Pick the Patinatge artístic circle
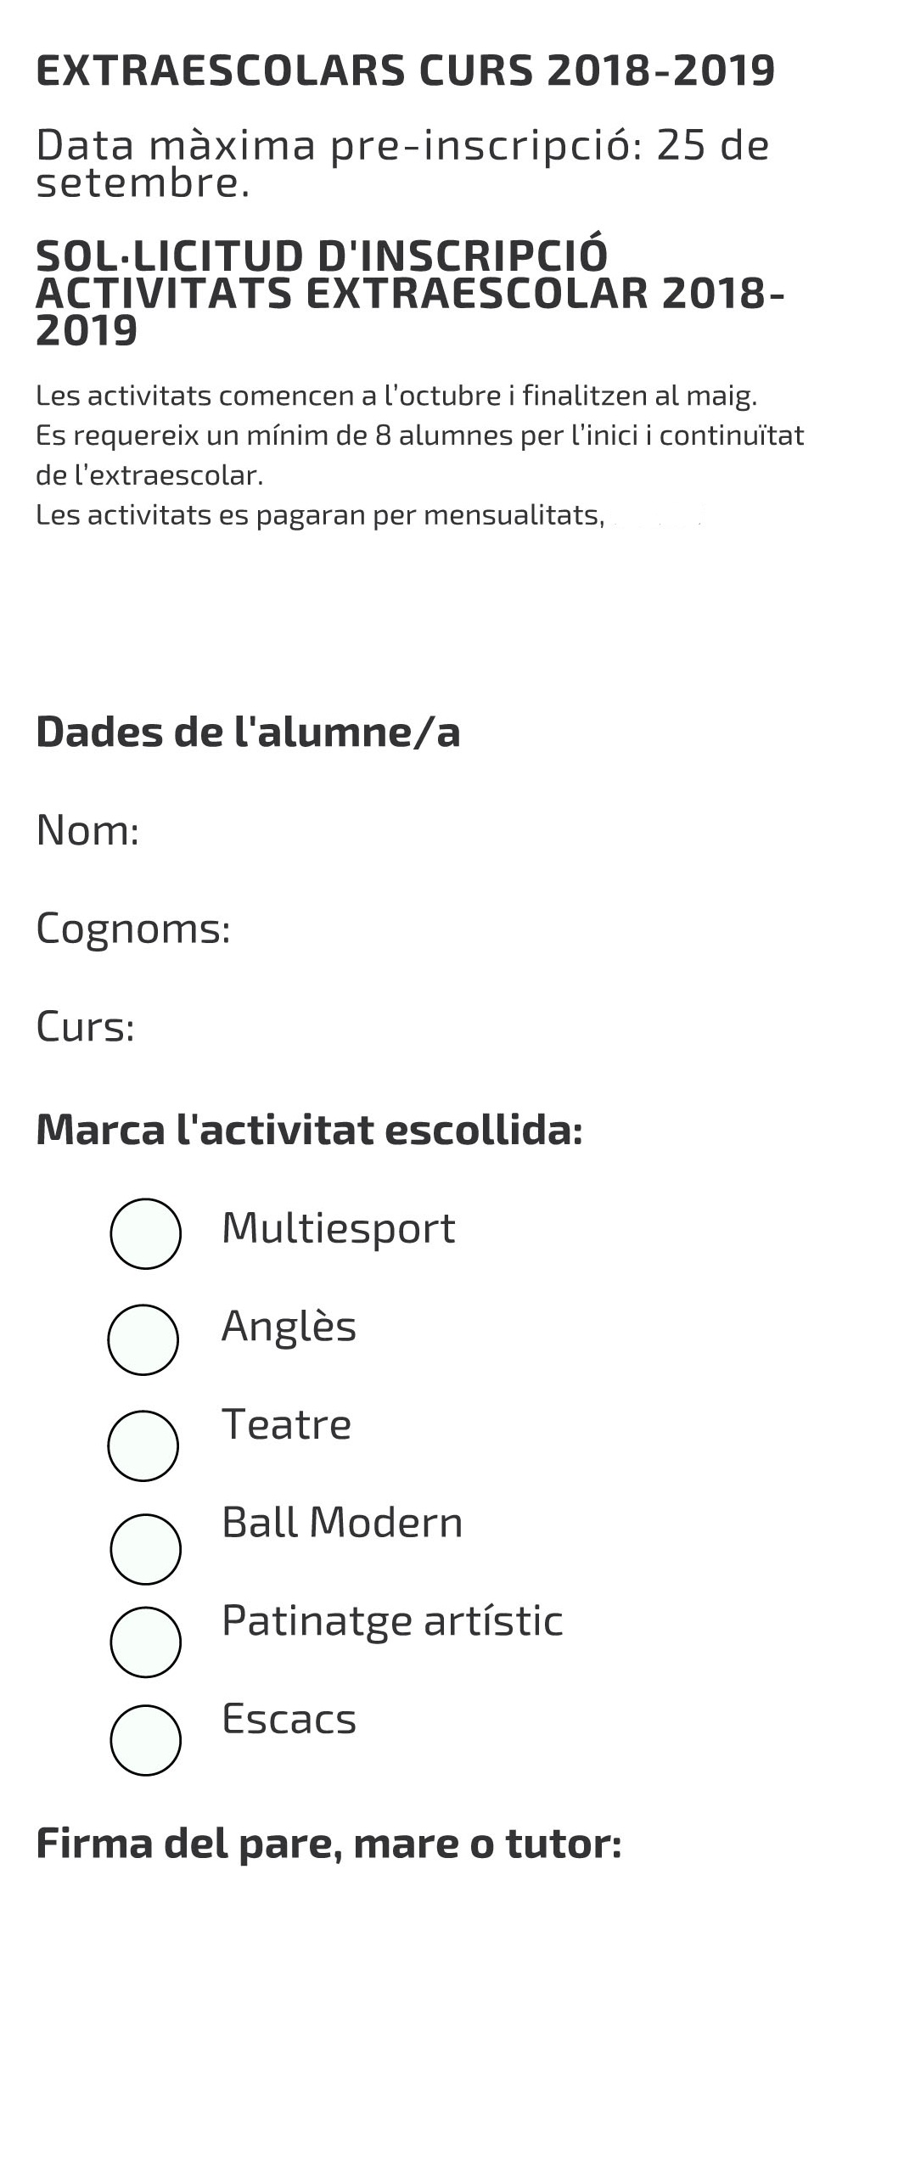The width and height of the screenshot is (904, 2167). [145, 1642]
